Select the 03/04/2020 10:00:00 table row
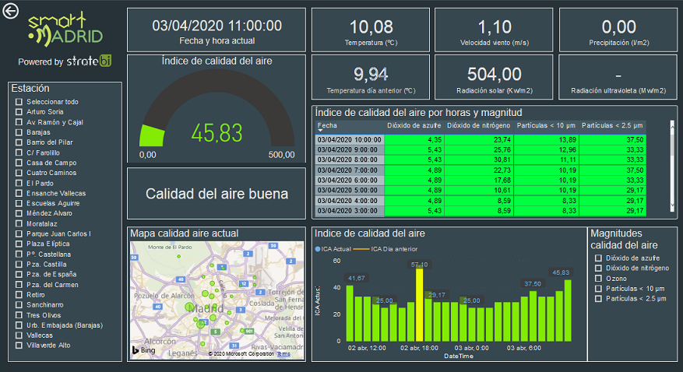The height and width of the screenshot is (372, 683). click(350, 139)
